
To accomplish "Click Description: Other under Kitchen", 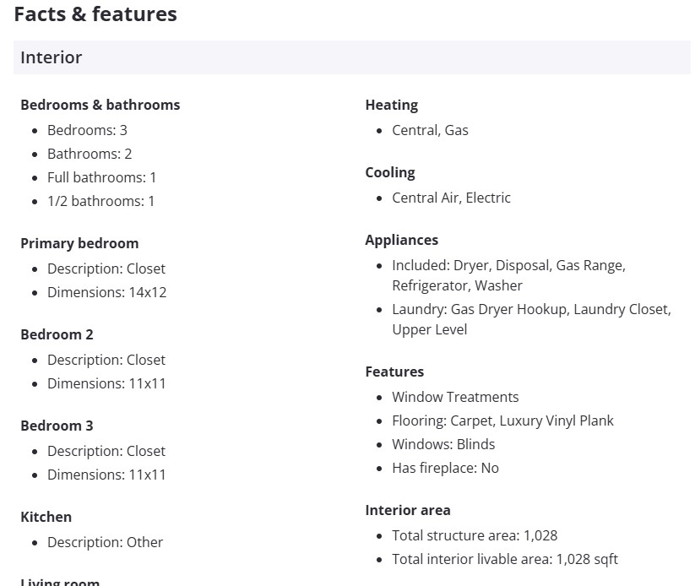I will 105,542.
